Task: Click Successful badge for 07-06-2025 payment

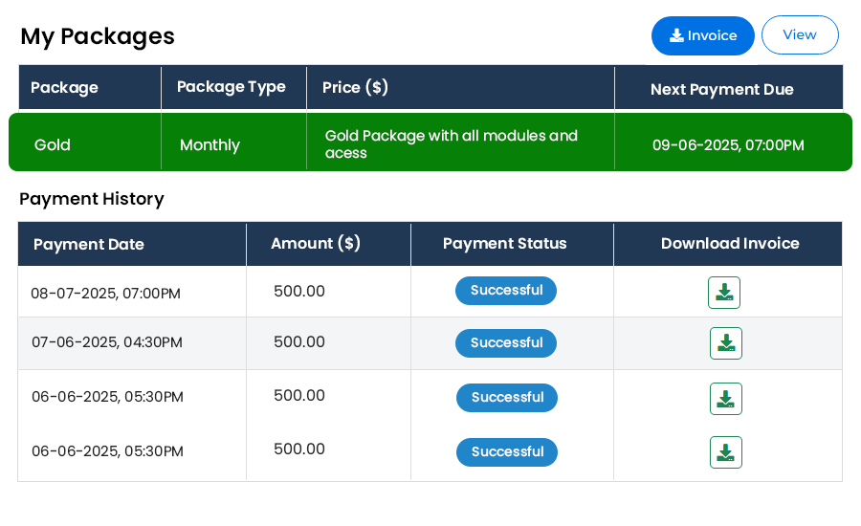Action: (506, 343)
